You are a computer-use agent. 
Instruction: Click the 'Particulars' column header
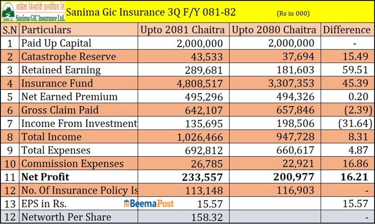click(46, 30)
